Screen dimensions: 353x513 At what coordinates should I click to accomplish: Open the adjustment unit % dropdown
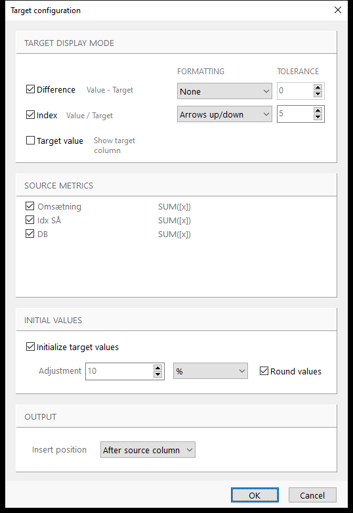[211, 371]
